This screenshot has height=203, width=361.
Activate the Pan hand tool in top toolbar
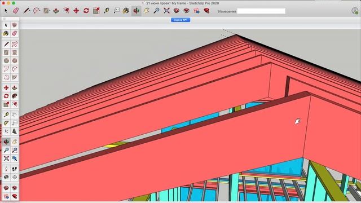[x=147, y=11]
